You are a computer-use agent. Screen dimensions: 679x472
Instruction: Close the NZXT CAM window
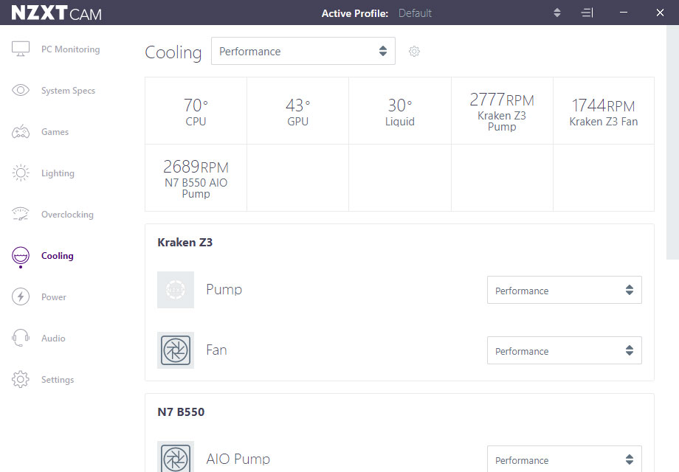point(660,13)
